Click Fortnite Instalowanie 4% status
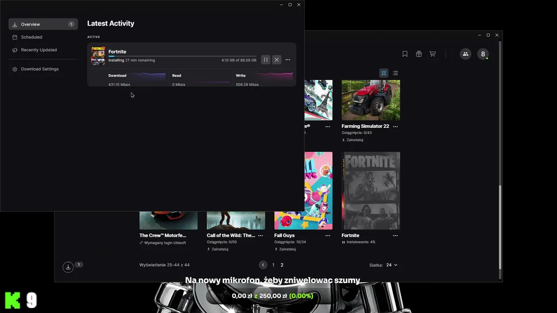557x313 pixels. pyautogui.click(x=359, y=242)
